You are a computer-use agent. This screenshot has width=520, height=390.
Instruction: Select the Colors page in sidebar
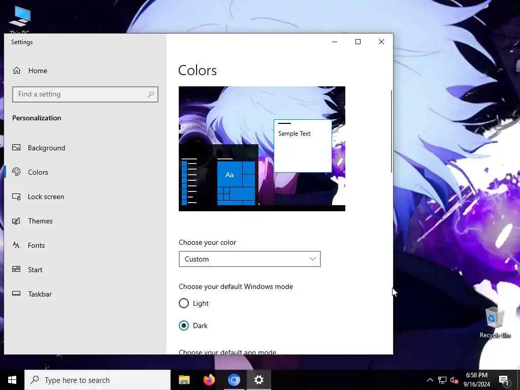[x=85, y=172]
